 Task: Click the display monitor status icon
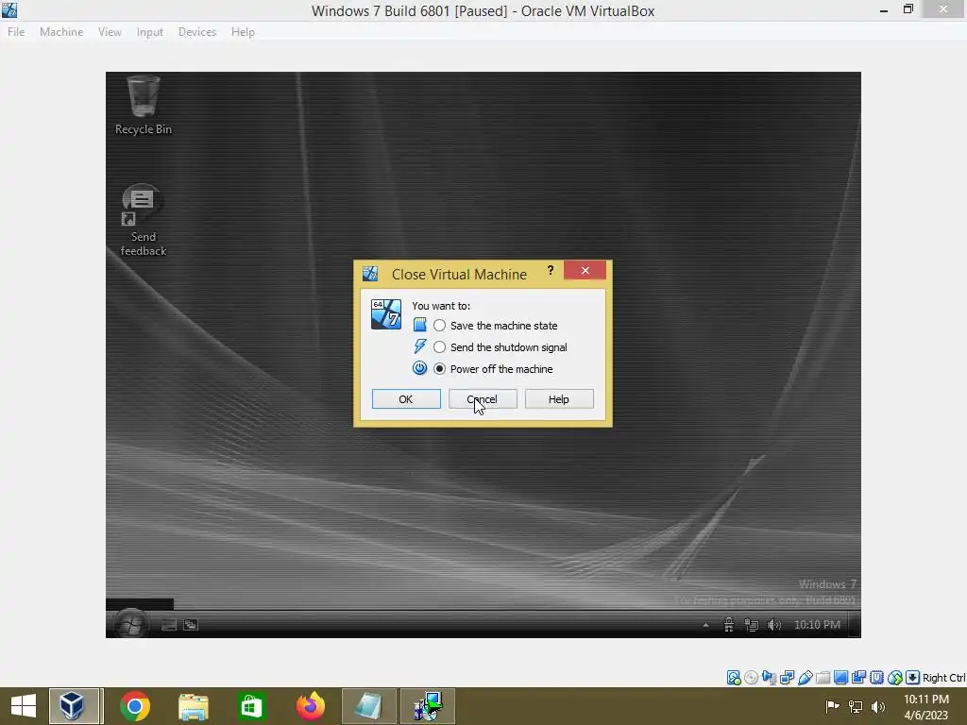[x=840, y=678]
